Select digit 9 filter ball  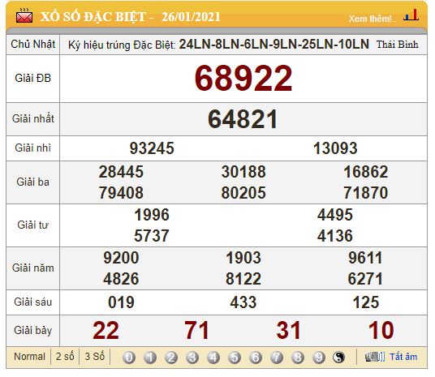pyautogui.click(x=319, y=358)
